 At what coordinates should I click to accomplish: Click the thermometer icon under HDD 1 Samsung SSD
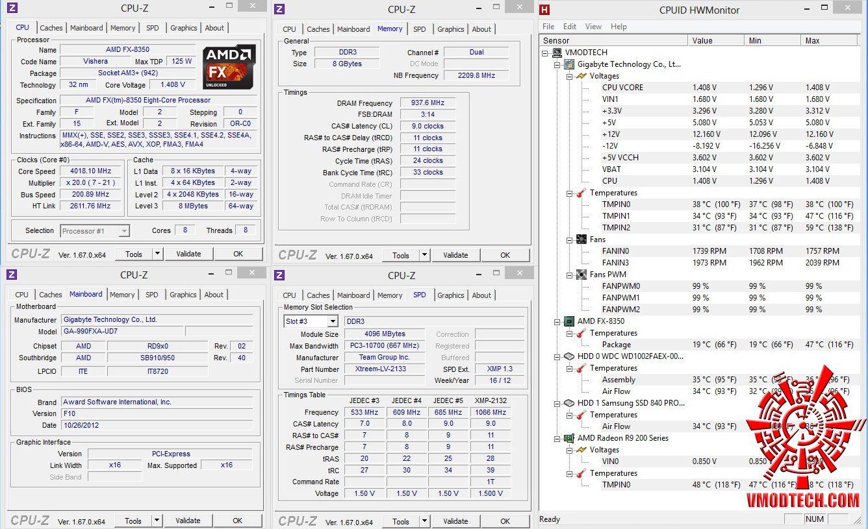point(581,415)
